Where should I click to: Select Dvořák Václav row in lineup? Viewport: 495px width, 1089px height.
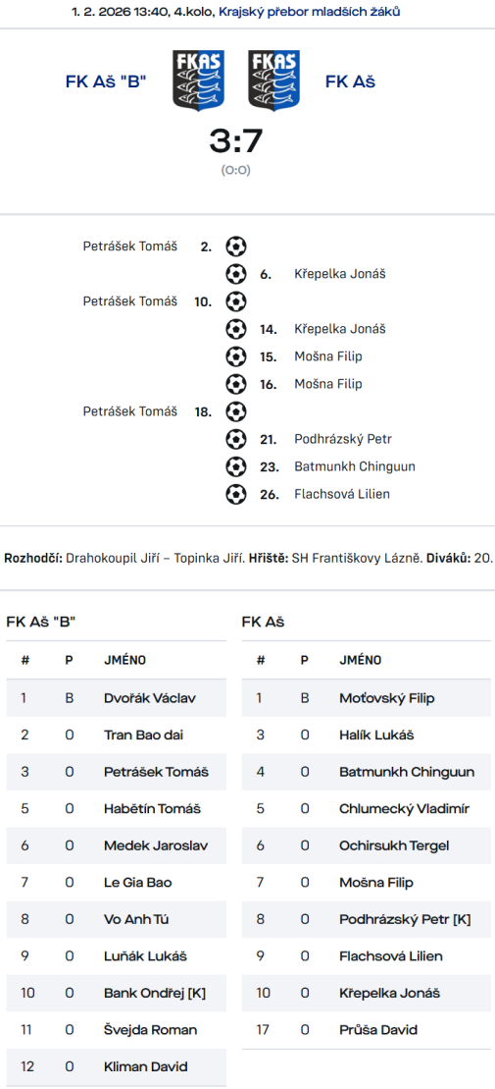[x=117, y=698]
